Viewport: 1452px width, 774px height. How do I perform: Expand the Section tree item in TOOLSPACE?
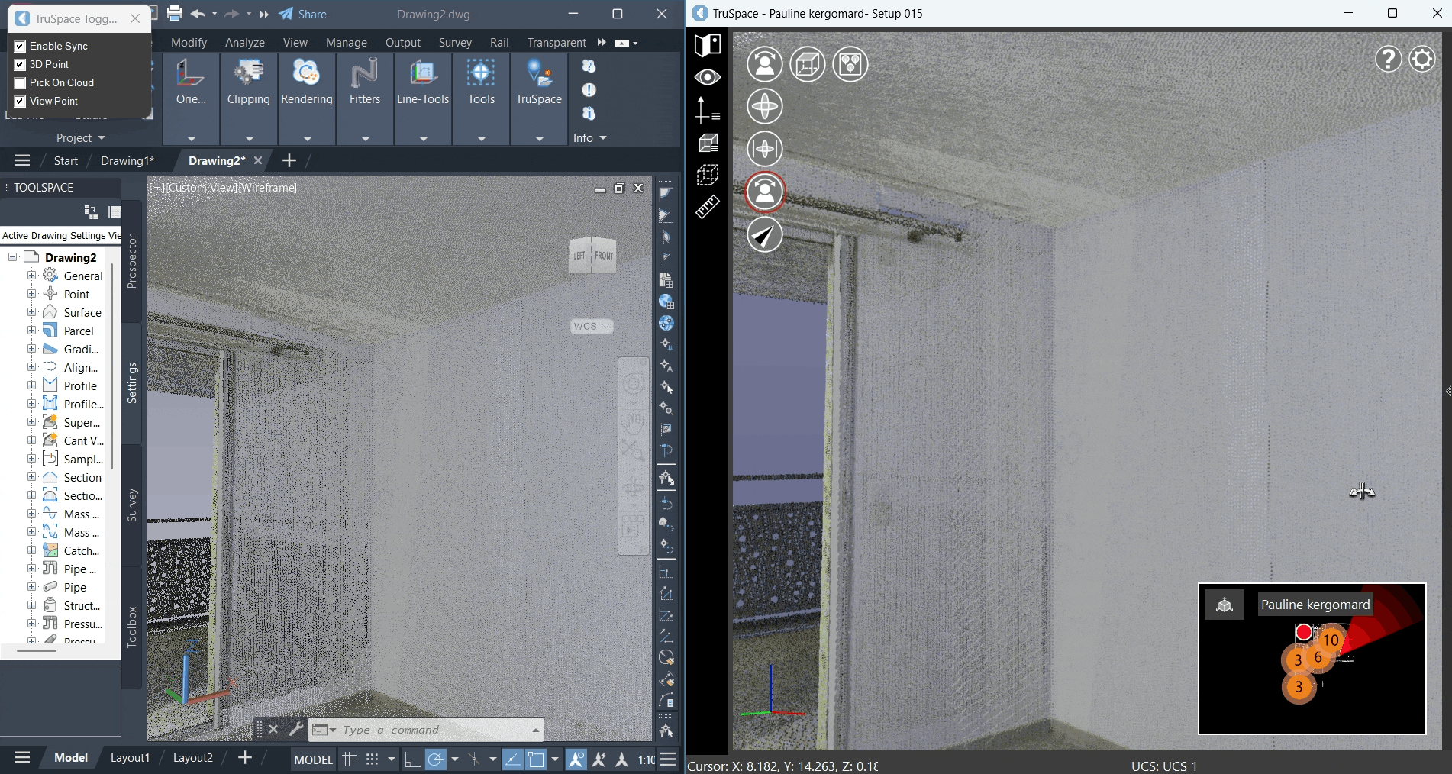[x=31, y=477]
